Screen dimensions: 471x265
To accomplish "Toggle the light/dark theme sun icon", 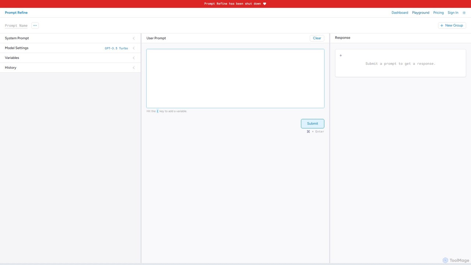I will point(464,13).
